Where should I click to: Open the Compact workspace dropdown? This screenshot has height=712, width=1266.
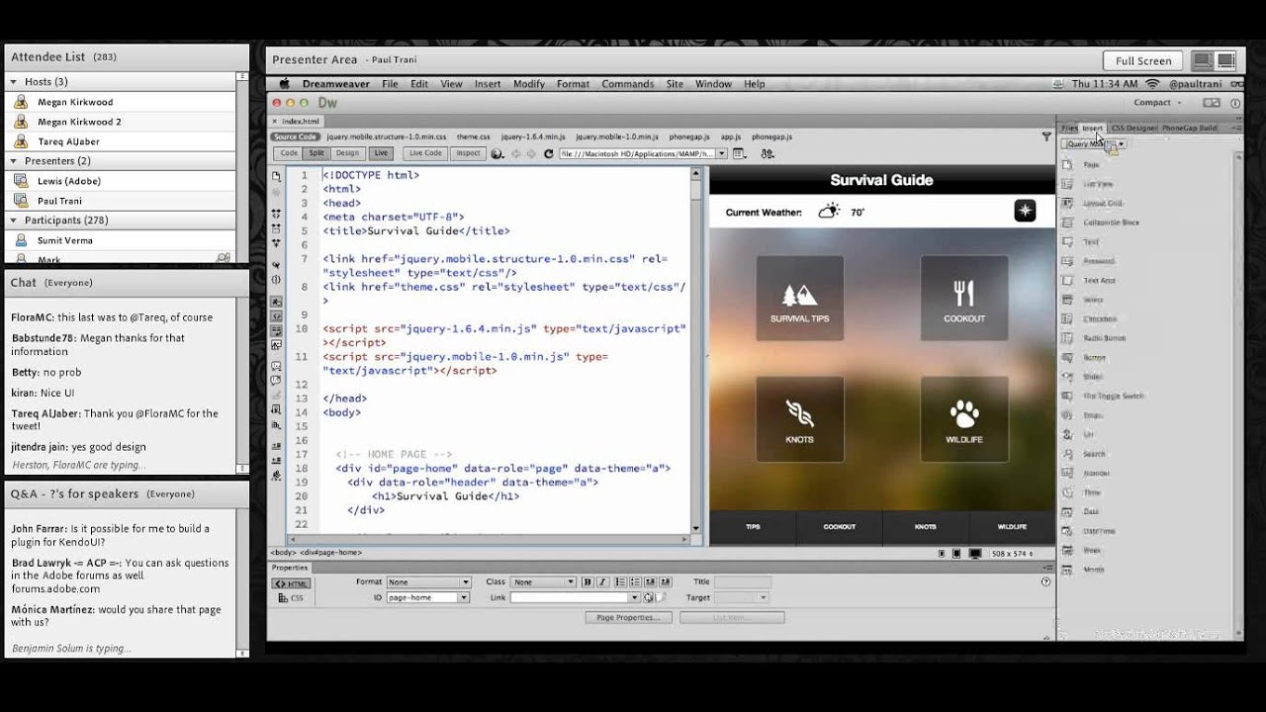pyautogui.click(x=1157, y=103)
